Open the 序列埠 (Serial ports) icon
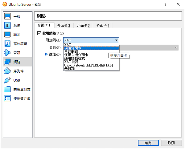This screenshot has width=185, height=149. click(x=7, y=71)
